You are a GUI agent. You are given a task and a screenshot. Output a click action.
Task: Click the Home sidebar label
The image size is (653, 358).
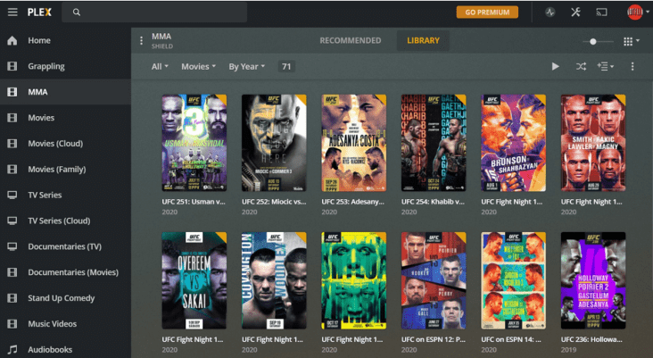[x=39, y=40]
